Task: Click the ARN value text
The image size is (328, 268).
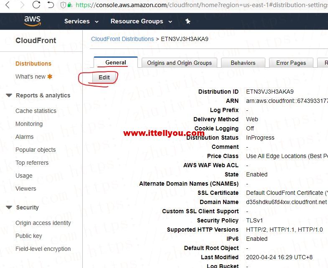Action: coord(287,101)
